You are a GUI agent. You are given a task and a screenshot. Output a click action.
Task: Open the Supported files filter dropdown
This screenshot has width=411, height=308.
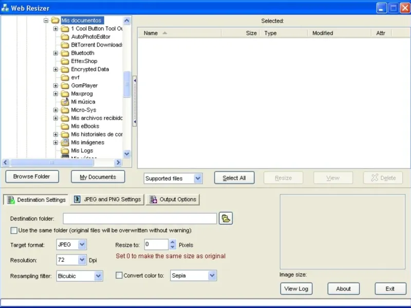(x=198, y=178)
